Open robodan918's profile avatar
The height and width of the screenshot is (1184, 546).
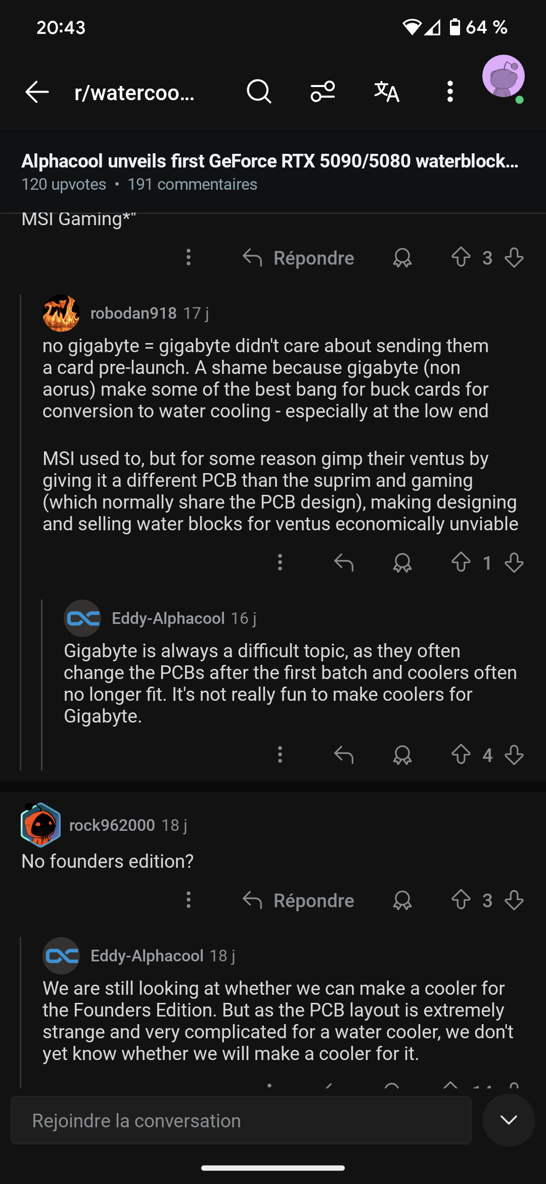pos(61,313)
